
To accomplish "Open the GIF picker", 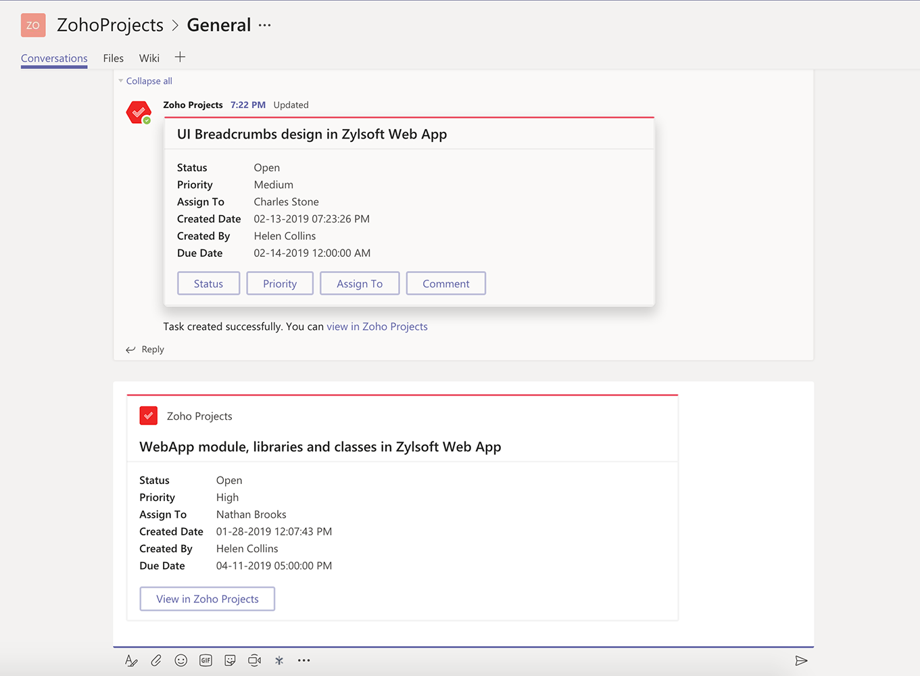I will tap(205, 660).
